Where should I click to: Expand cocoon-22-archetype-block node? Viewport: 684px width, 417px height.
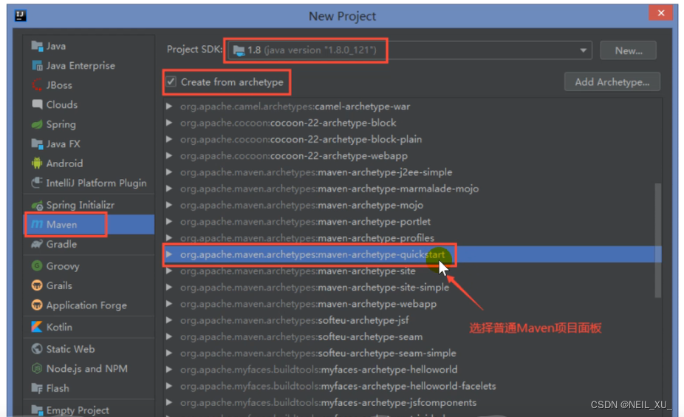(x=169, y=123)
